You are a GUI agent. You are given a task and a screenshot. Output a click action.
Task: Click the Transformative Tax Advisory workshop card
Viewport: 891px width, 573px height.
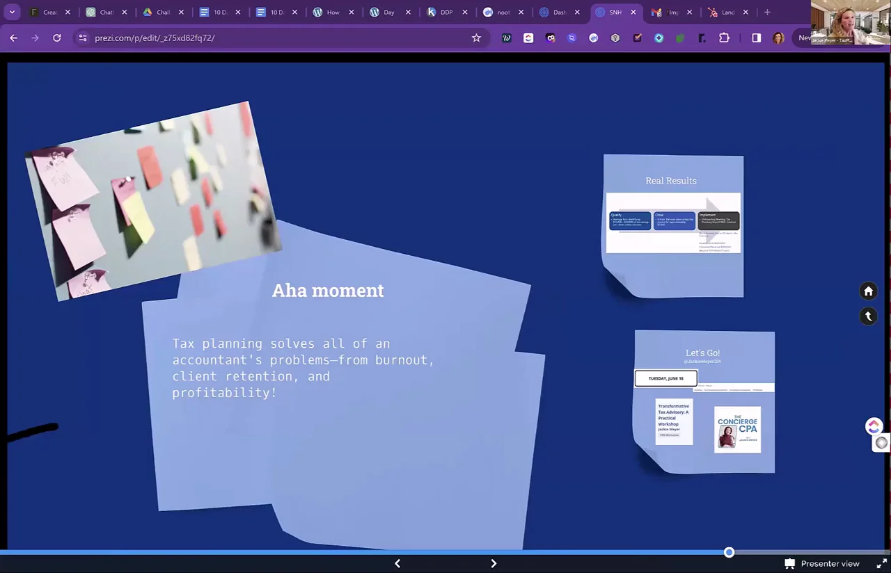(x=674, y=421)
